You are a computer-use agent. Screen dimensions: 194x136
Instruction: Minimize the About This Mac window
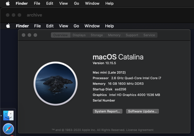pos(29,35)
